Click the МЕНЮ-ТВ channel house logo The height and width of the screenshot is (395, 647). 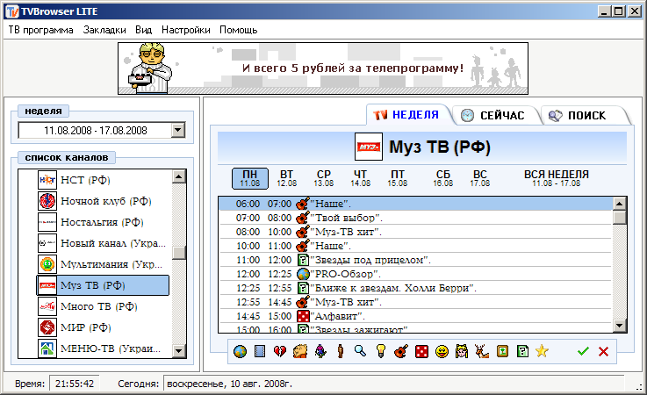coord(47,348)
